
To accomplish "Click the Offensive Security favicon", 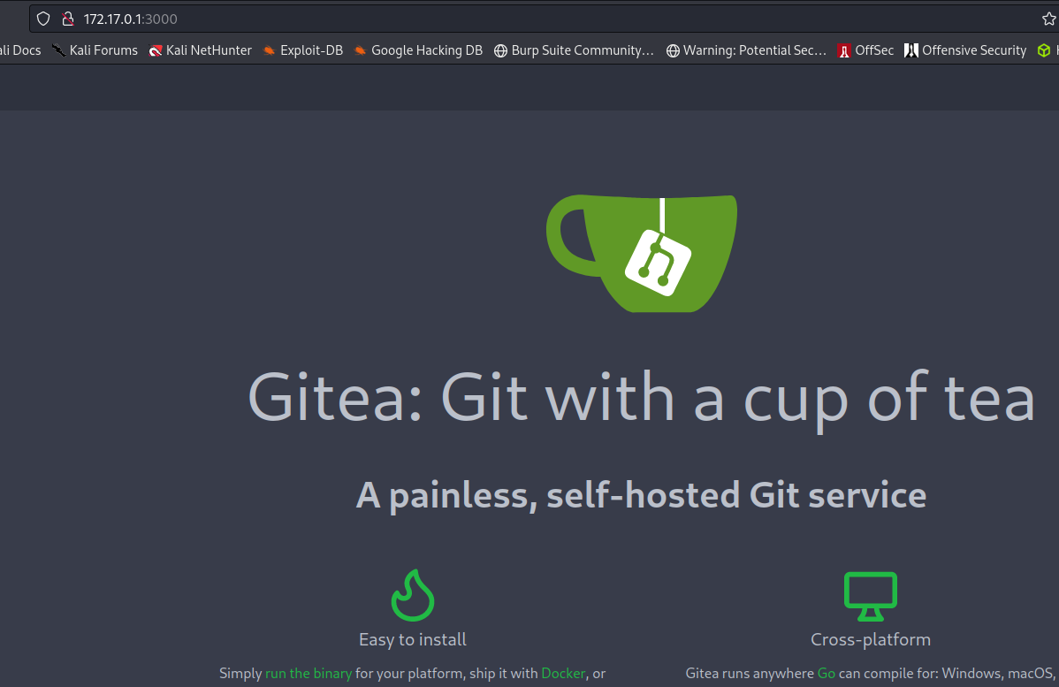I will tap(911, 50).
